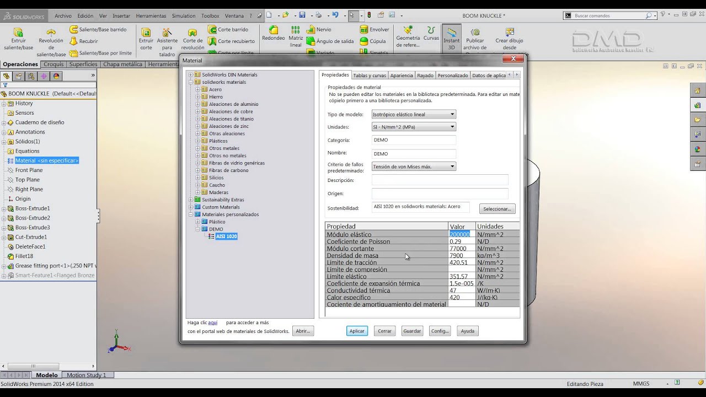Select AISI 1020 material in tree
706x397 pixels.
tap(226, 237)
